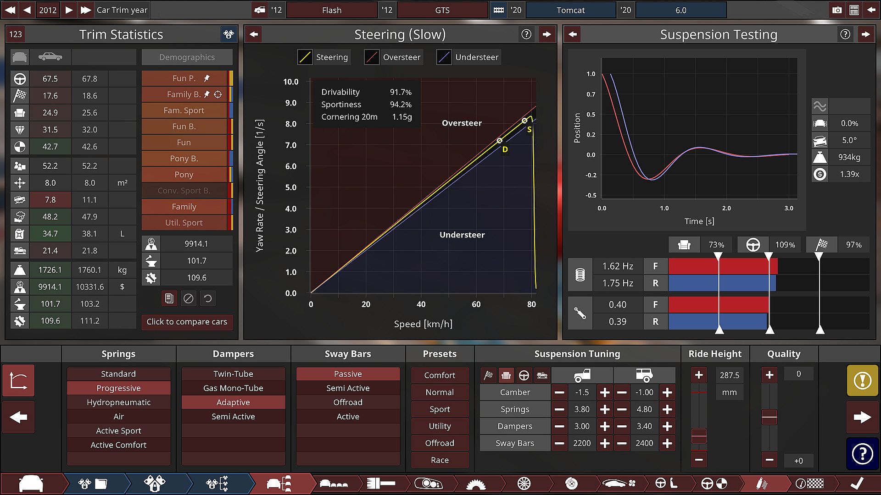881x495 pixels.
Task: Click the reset undo icon under Demographics
Action: [208, 299]
